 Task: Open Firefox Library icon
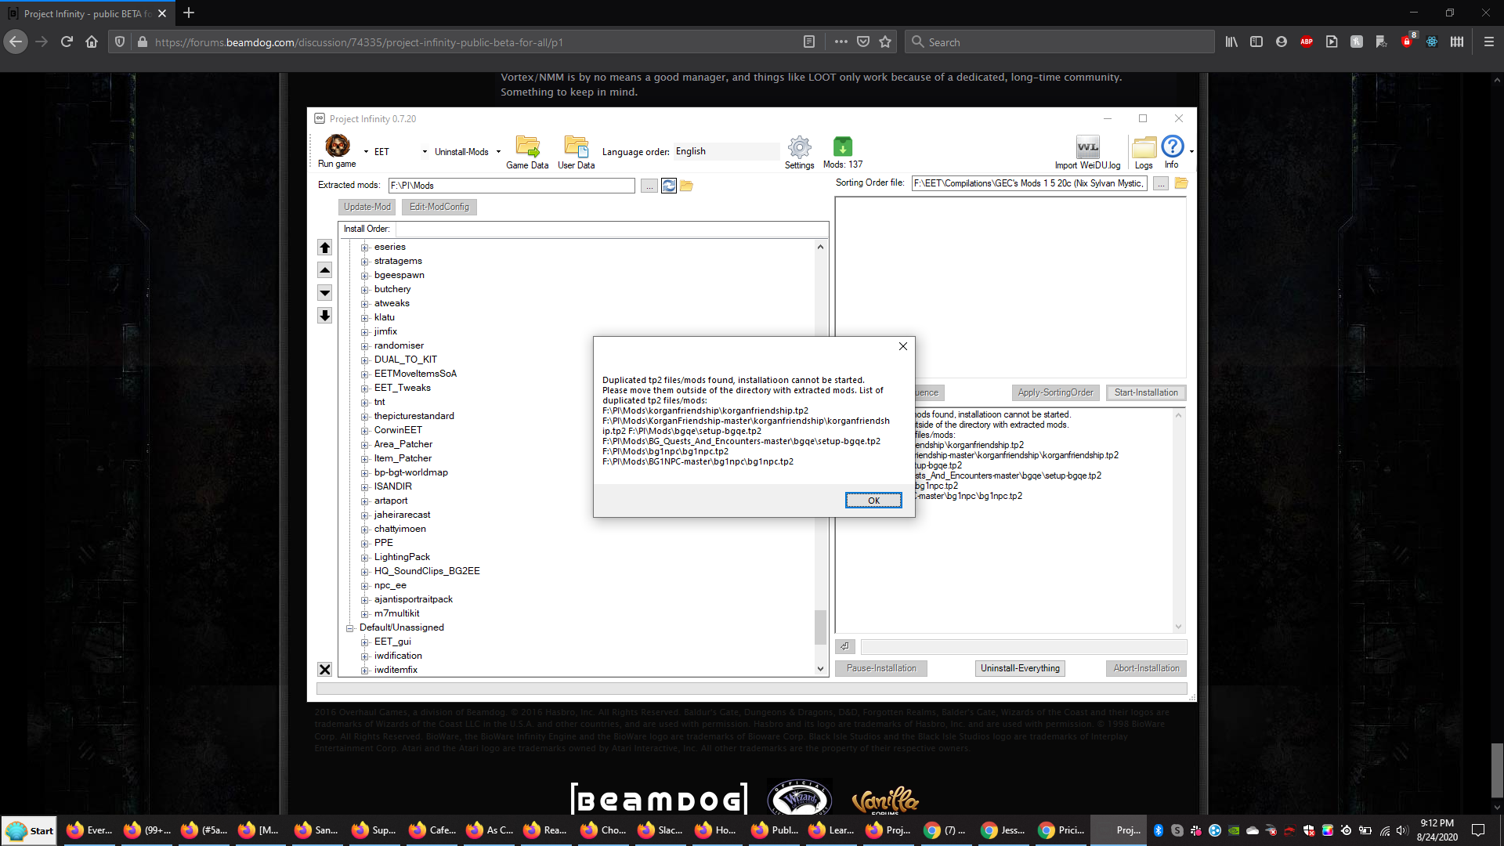tap(1231, 42)
